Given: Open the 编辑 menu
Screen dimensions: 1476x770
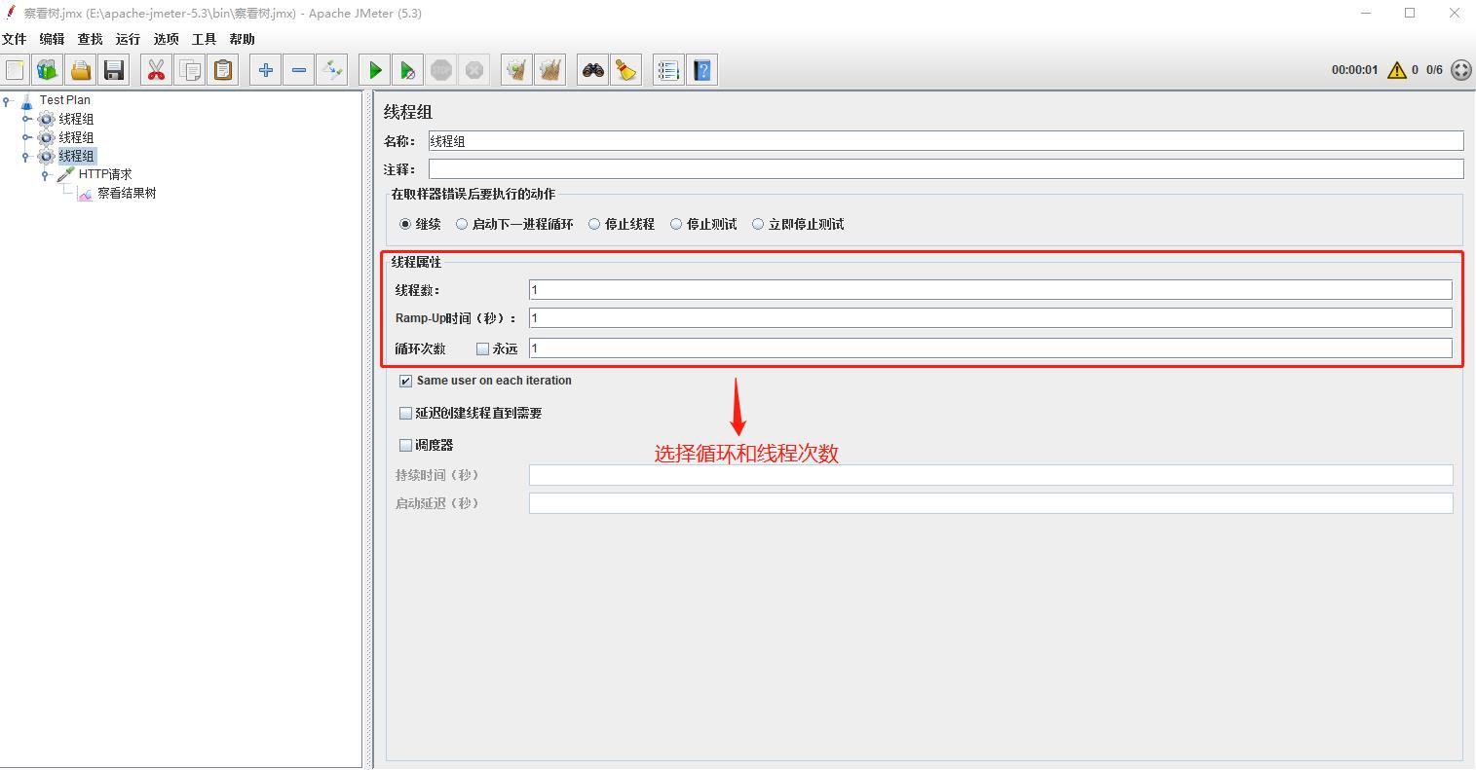Looking at the screenshot, I should coord(52,39).
